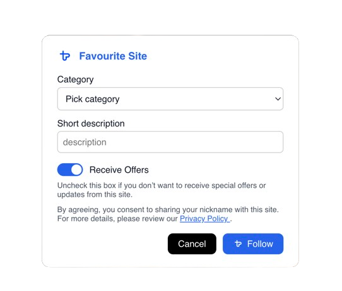Click the Receive Offers label text

point(119,170)
